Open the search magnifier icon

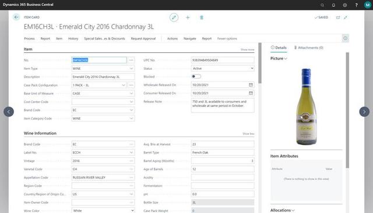tap(322, 5)
